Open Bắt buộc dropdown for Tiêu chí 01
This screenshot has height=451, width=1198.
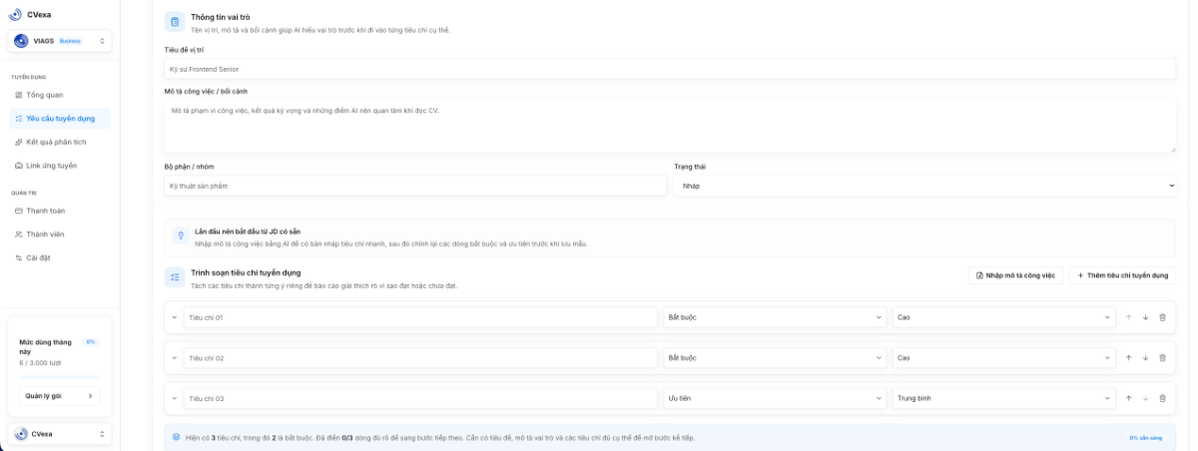click(775, 317)
